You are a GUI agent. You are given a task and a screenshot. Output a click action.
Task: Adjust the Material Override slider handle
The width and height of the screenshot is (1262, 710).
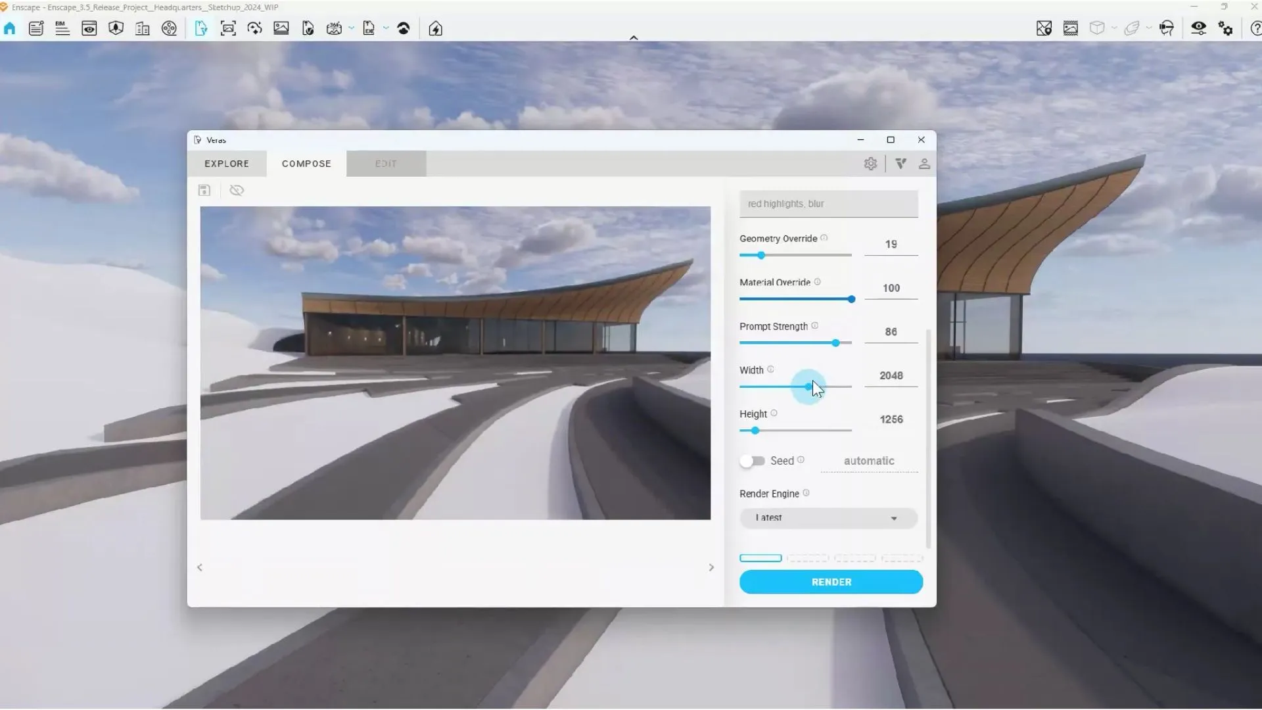point(851,299)
